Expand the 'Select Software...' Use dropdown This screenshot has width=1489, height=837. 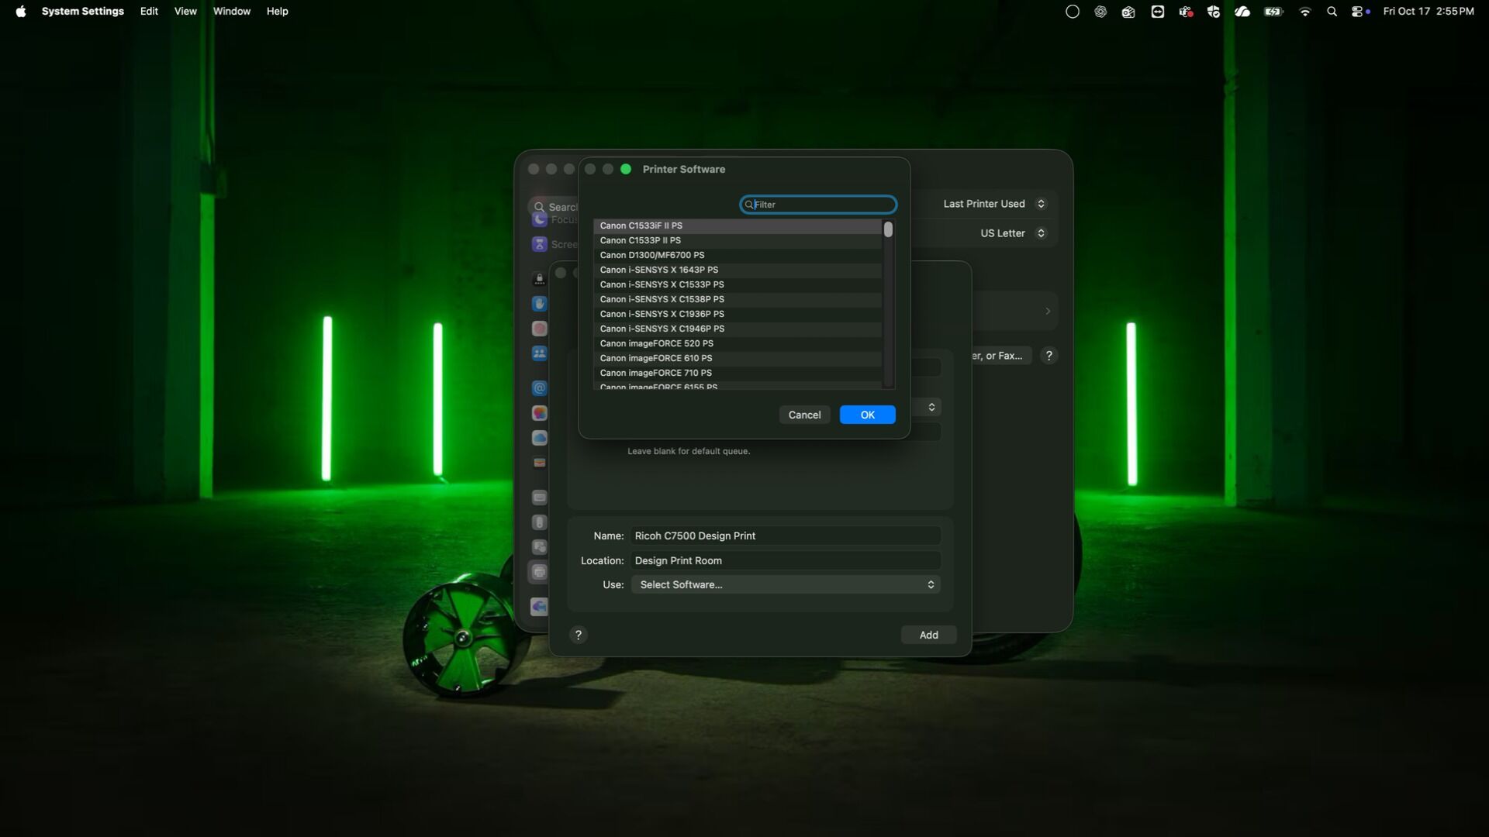point(785,584)
